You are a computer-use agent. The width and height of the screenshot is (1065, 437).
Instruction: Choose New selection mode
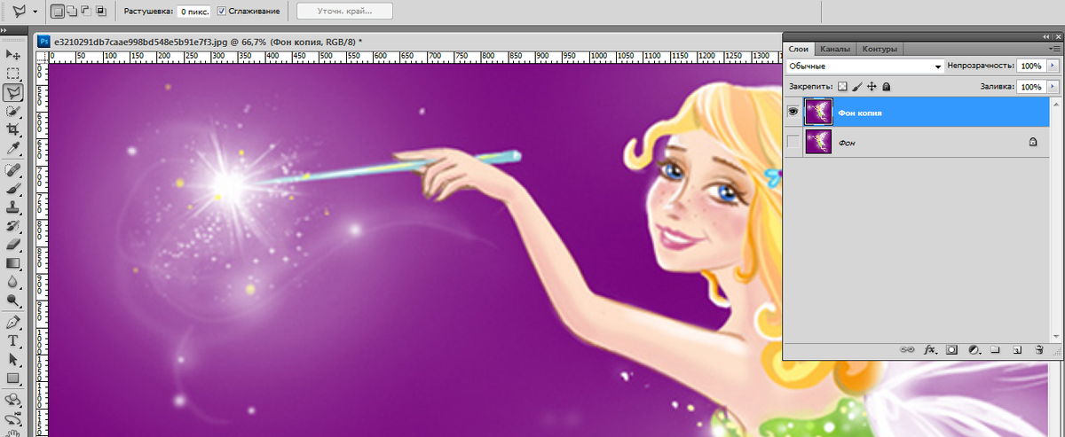click(58, 12)
